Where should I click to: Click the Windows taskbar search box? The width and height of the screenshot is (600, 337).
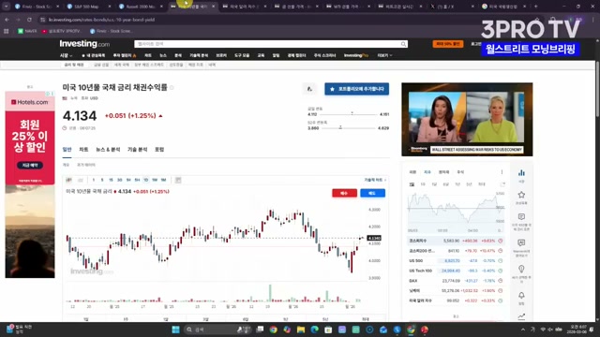[217, 330]
